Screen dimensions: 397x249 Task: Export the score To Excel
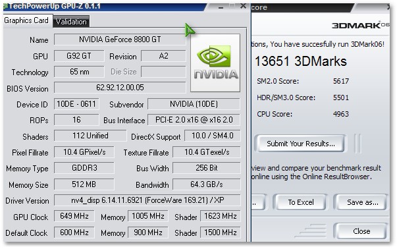coord(300,202)
